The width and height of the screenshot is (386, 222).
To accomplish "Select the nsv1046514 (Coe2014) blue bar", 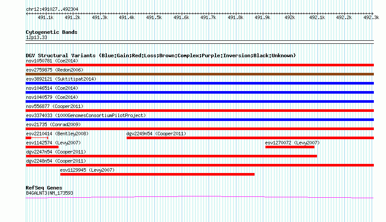I will click(x=200, y=92).
